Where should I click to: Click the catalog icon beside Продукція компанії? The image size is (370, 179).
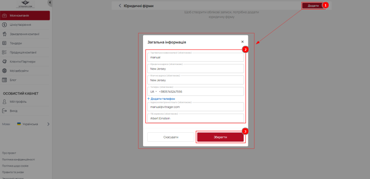4,53
